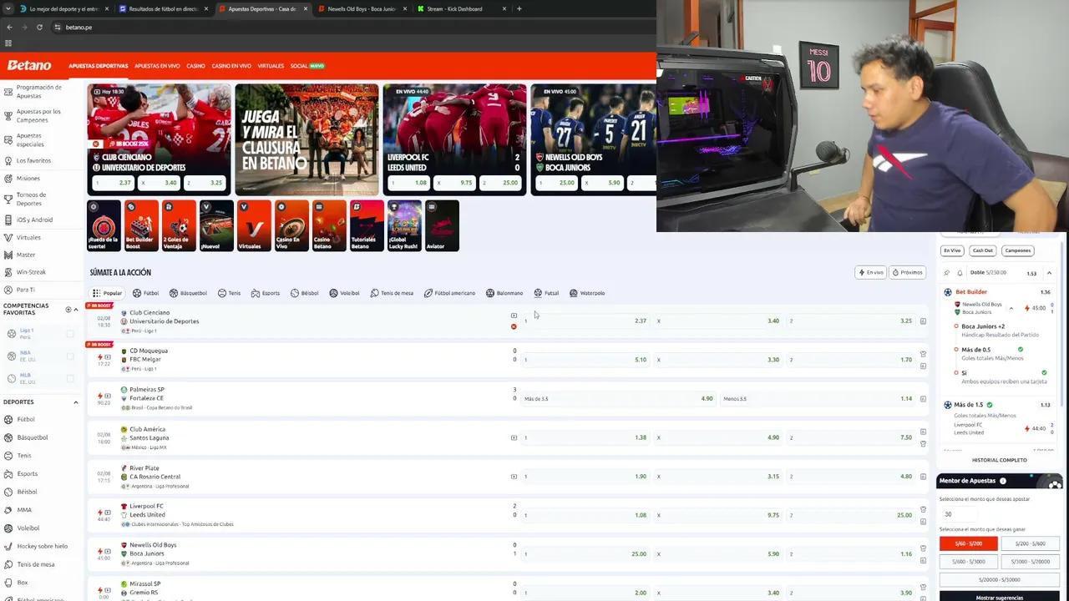
Task: Click the Cash Out button
Action: pos(983,250)
